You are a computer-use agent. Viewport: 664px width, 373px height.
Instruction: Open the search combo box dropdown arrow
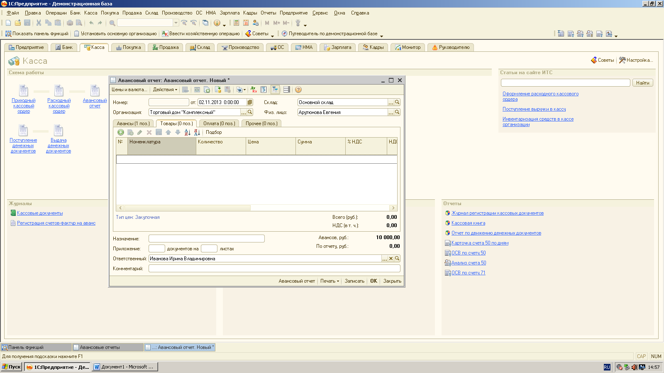point(176,23)
